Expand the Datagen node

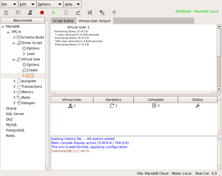tap(14, 103)
